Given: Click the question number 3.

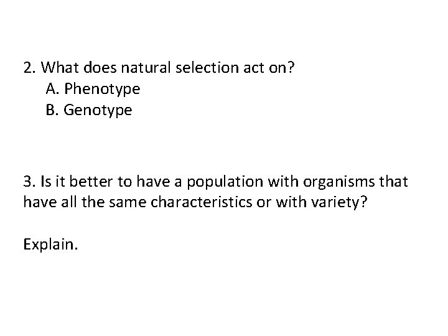Looking at the screenshot, I should coord(29,181).
